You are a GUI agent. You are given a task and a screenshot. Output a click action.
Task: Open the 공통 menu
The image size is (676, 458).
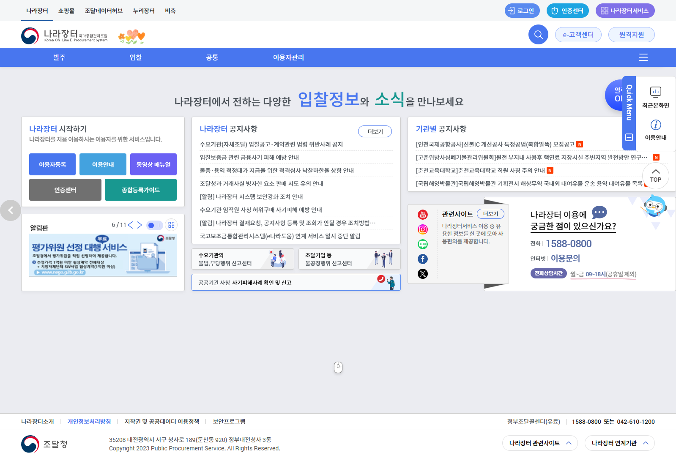click(x=212, y=57)
